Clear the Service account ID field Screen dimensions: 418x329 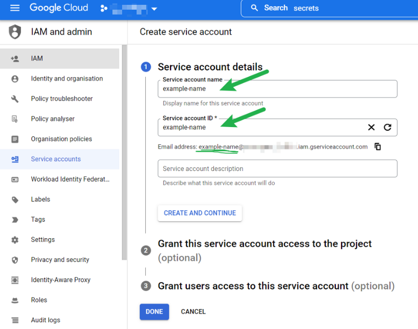(x=371, y=128)
